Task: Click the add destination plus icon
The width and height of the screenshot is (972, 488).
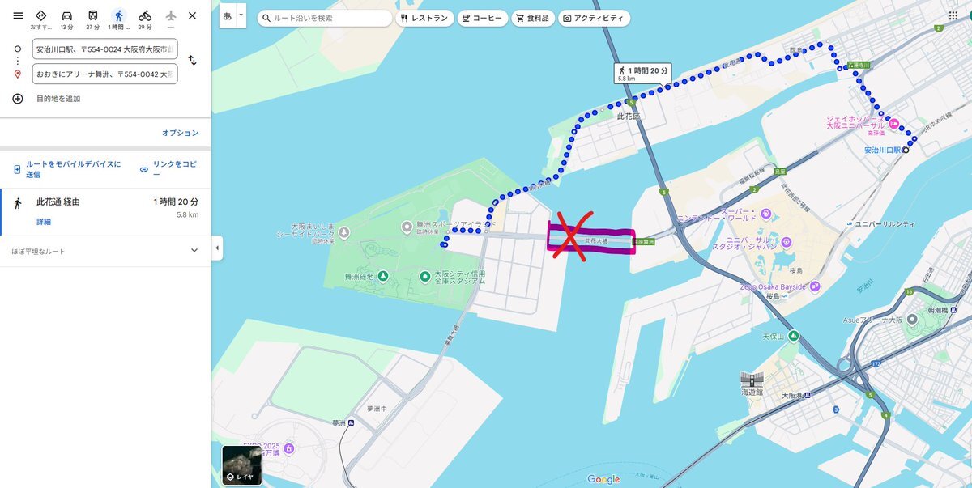Action: coord(18,99)
